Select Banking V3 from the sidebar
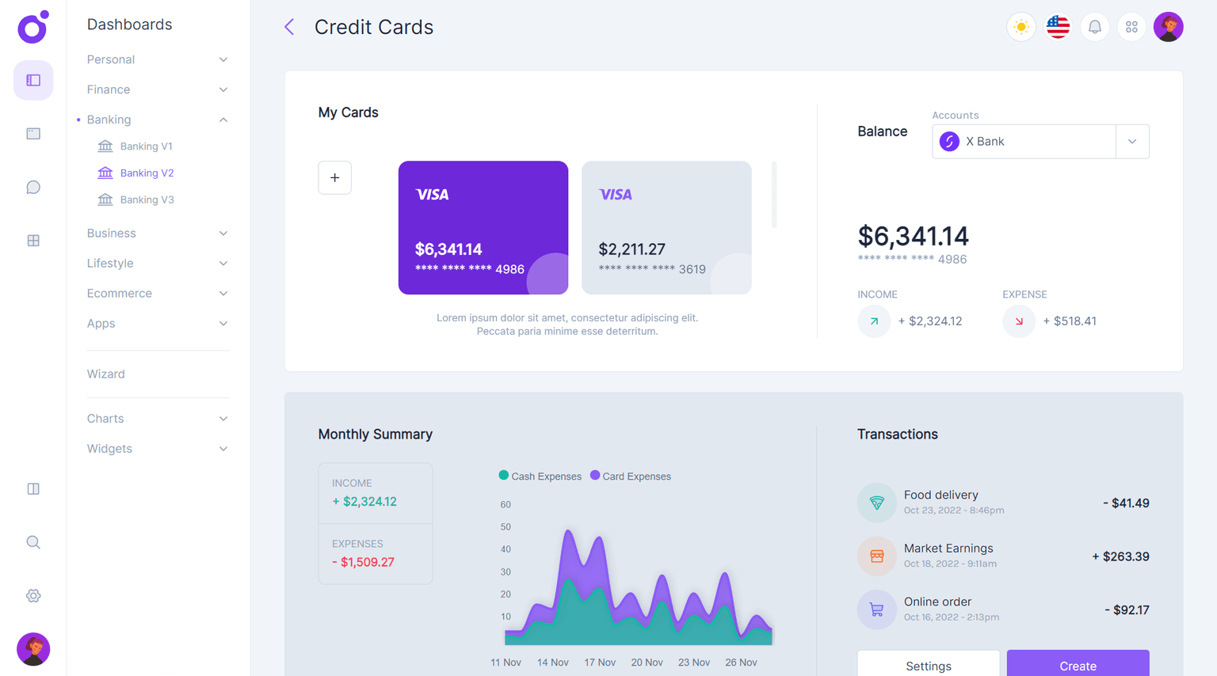The height and width of the screenshot is (676, 1217). point(147,199)
